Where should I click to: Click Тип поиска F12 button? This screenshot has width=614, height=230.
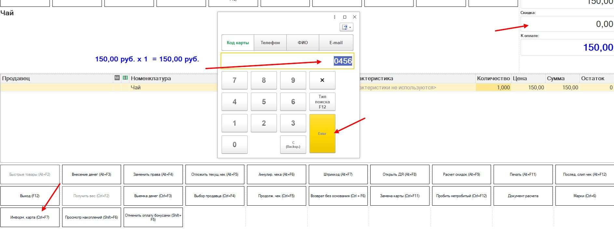click(322, 102)
